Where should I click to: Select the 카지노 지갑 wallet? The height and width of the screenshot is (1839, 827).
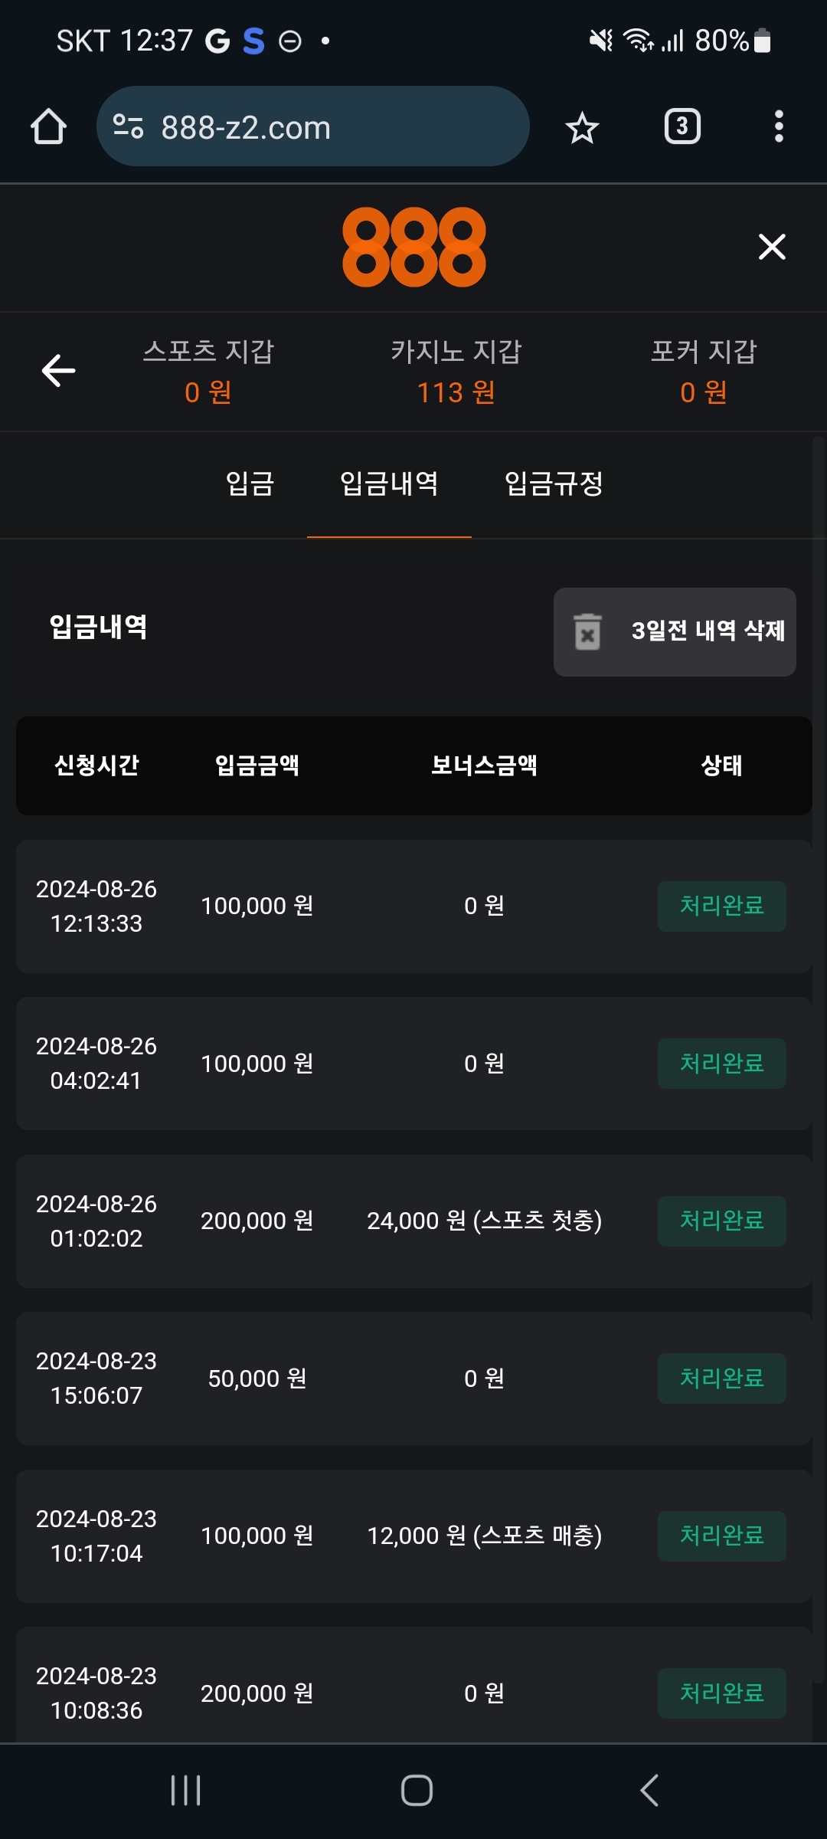coord(456,372)
